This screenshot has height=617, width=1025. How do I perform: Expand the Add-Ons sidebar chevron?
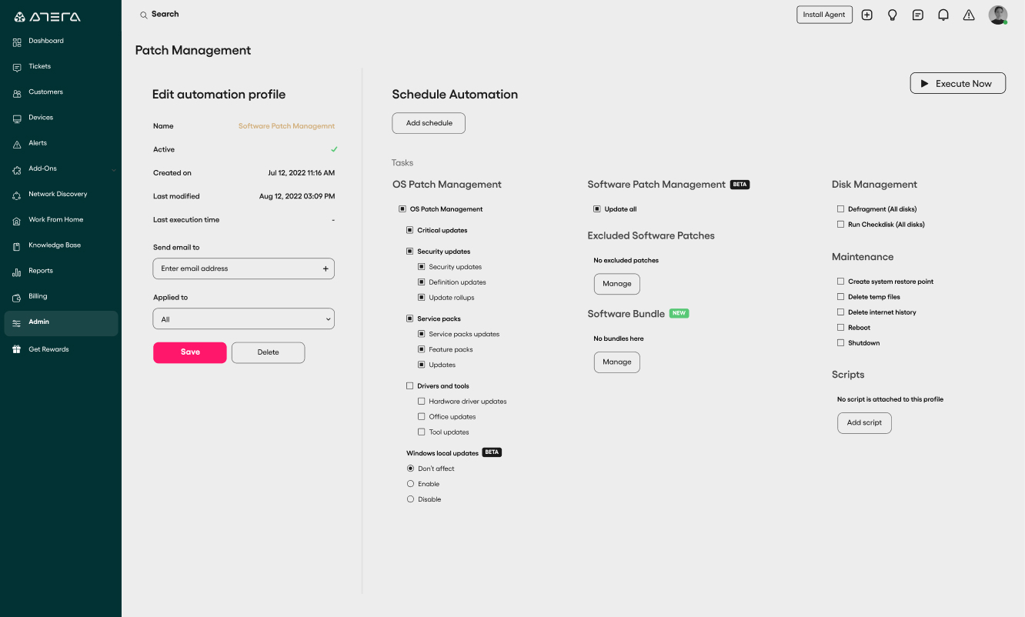click(114, 169)
